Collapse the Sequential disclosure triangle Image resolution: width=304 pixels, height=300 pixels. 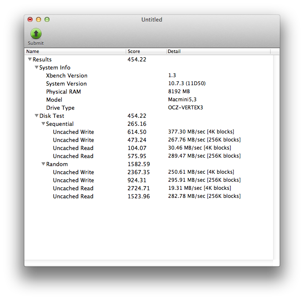(43, 124)
